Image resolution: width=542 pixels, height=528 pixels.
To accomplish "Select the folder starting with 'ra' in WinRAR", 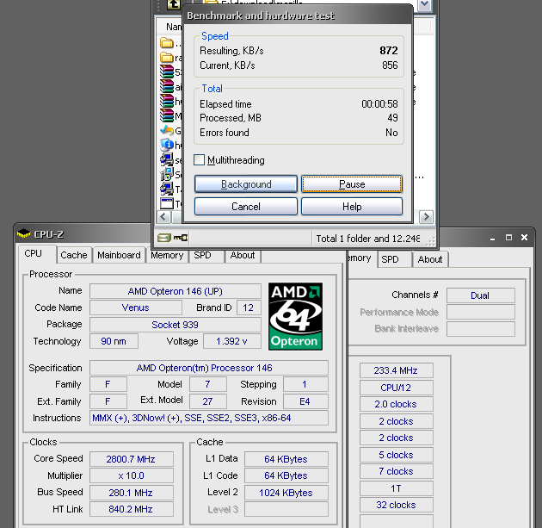I will pyautogui.click(x=167, y=58).
